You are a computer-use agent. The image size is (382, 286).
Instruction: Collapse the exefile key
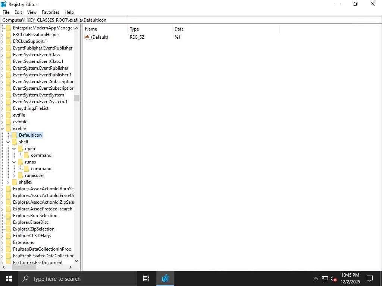click(x=3, y=128)
